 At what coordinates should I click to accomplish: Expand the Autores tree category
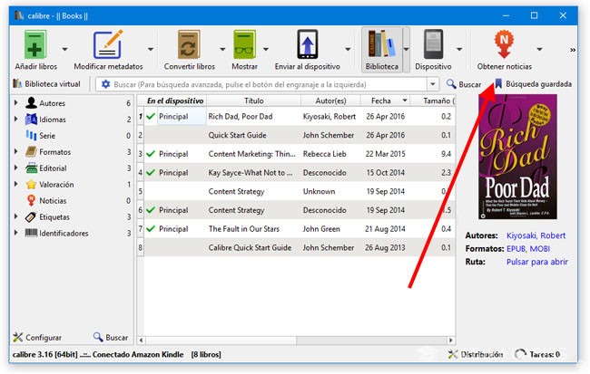click(16, 103)
